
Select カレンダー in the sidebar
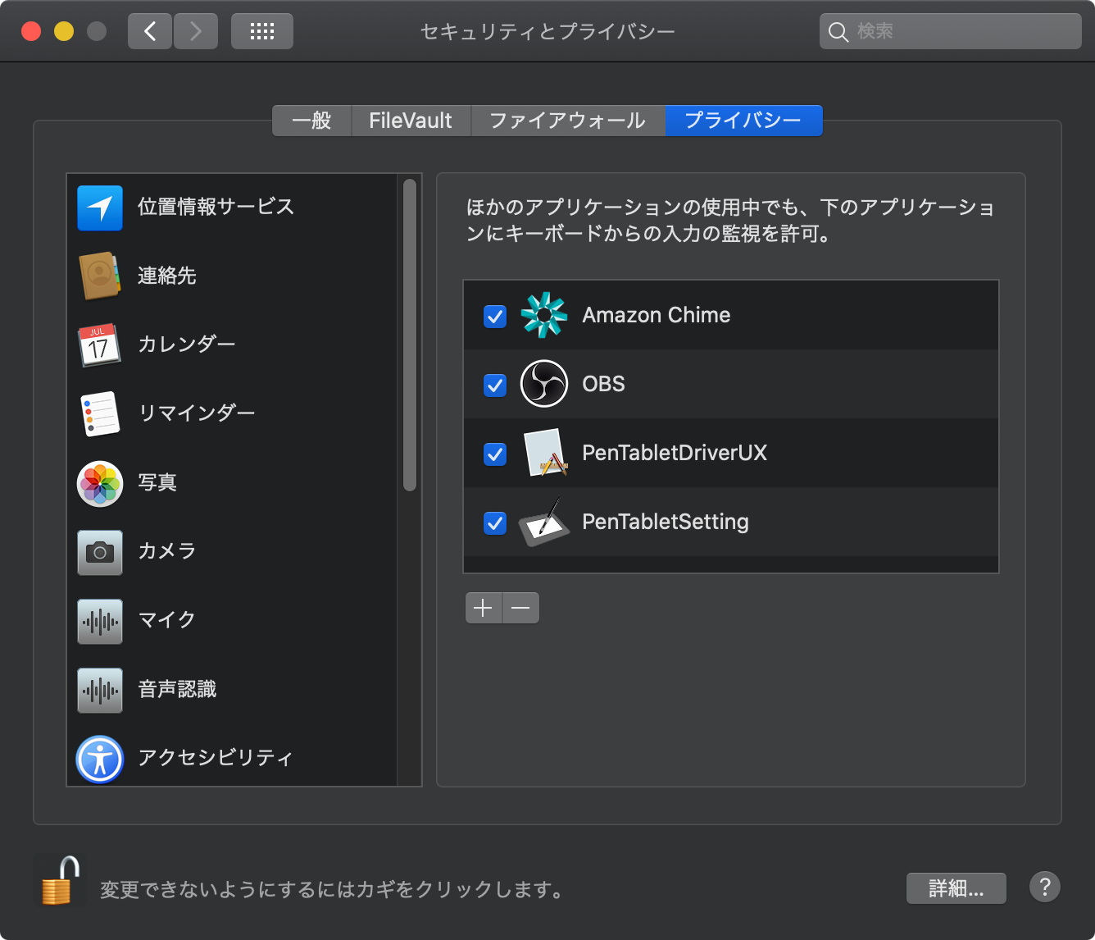(x=187, y=345)
